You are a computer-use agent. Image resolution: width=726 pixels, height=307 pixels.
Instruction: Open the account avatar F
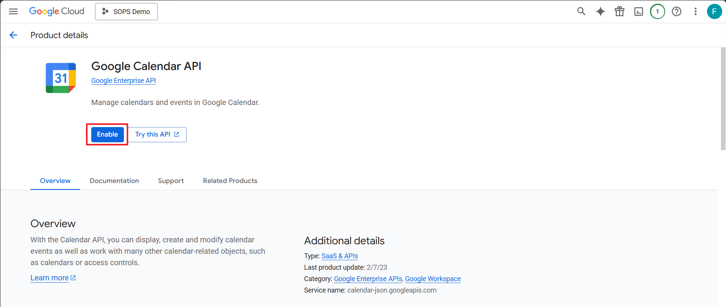click(x=714, y=11)
